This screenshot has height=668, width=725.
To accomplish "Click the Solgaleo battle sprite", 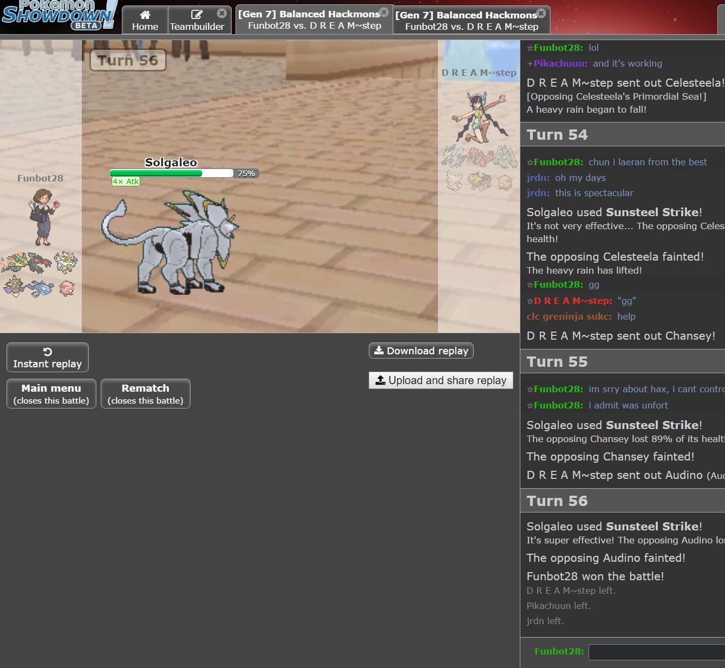I will tap(171, 242).
